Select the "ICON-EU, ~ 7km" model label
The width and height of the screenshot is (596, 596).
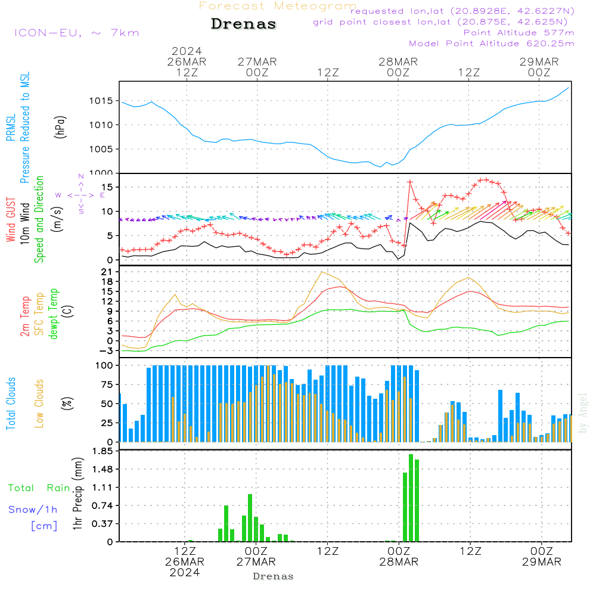(x=76, y=33)
